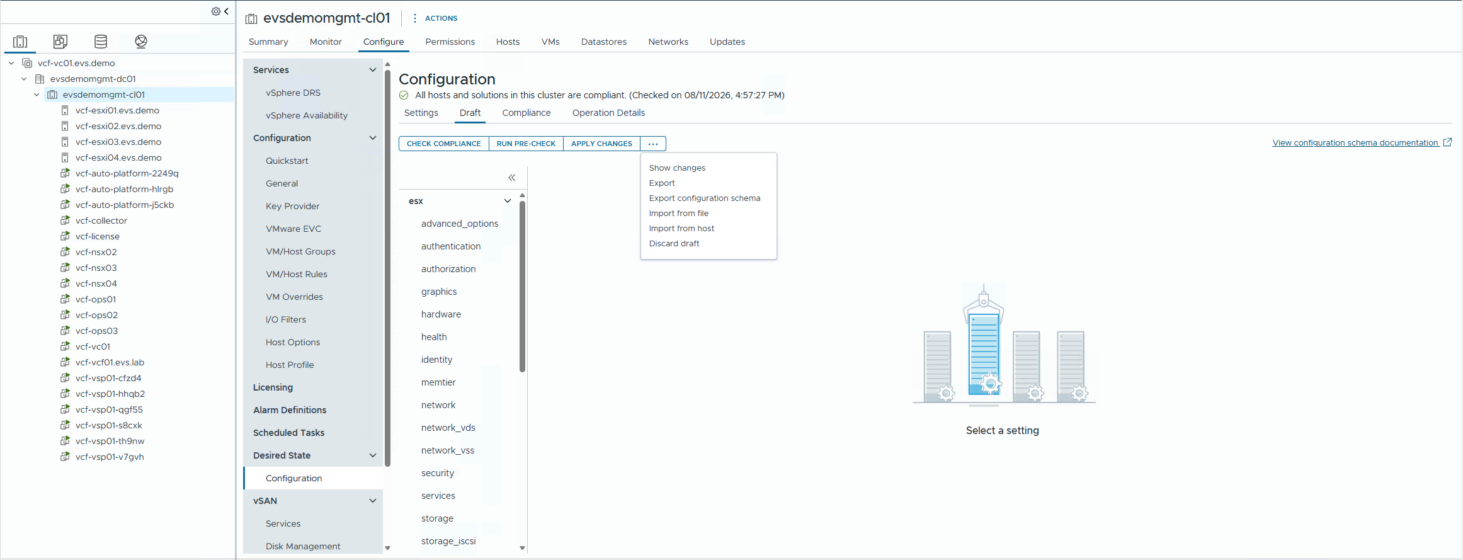Select the storage_iscsi setting
Image resolution: width=1463 pixels, height=560 pixels.
448,541
